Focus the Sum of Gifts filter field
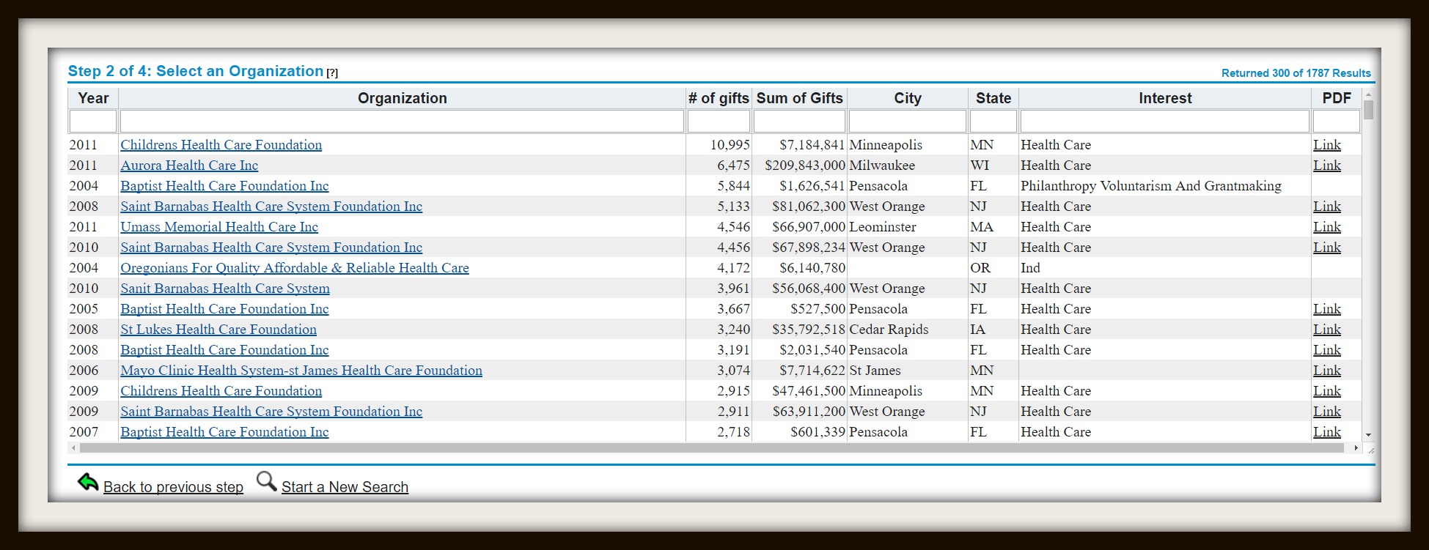 (799, 121)
